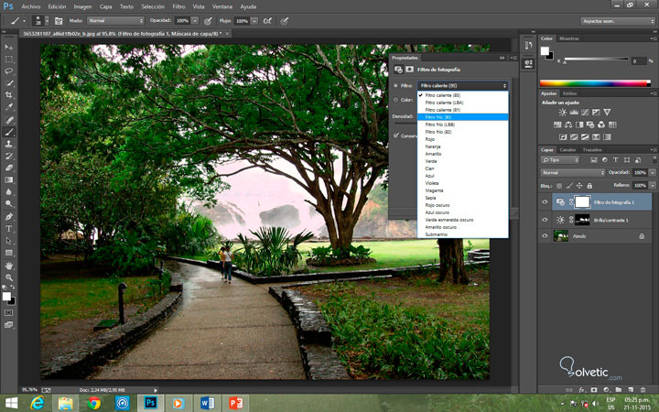Hide the Filtro de fotografía 1 layer
The width and height of the screenshot is (659, 412).
tap(545, 202)
